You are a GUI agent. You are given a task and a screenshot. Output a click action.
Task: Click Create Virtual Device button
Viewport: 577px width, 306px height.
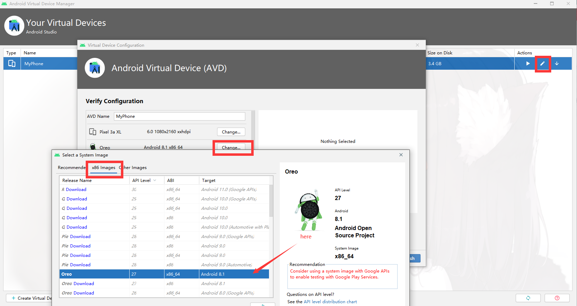coord(31,298)
